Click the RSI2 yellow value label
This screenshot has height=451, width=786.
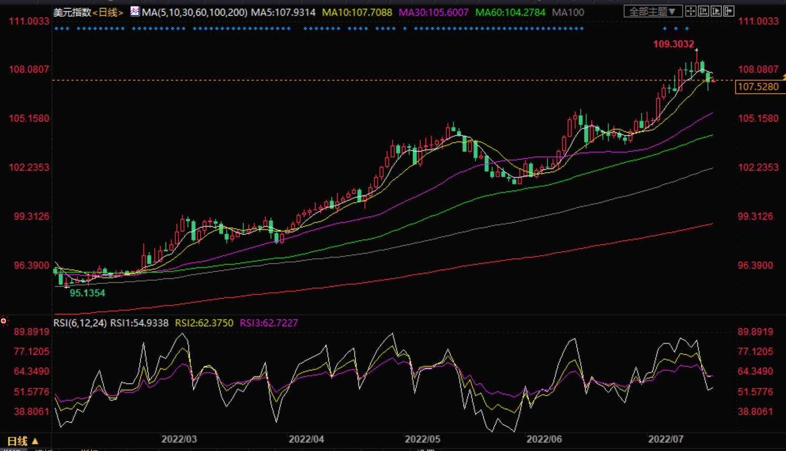(x=204, y=323)
